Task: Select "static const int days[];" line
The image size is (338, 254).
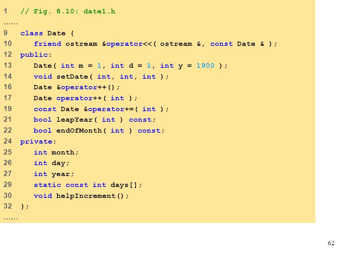Action: pyautogui.click(x=88, y=185)
